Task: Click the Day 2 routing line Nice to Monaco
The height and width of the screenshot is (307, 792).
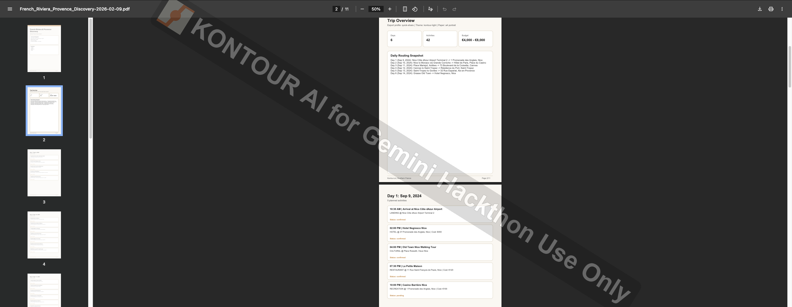Action: (438, 63)
